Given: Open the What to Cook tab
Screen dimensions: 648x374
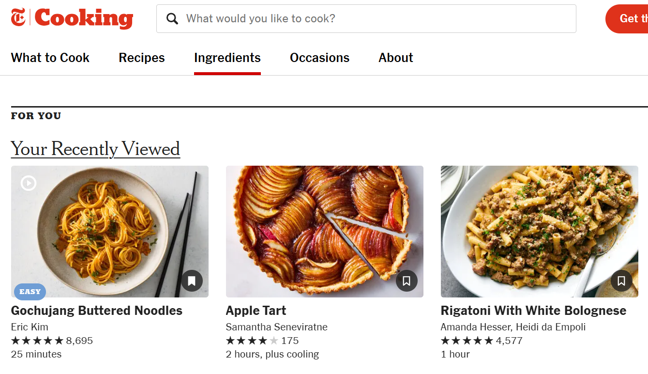Looking at the screenshot, I should coord(50,58).
